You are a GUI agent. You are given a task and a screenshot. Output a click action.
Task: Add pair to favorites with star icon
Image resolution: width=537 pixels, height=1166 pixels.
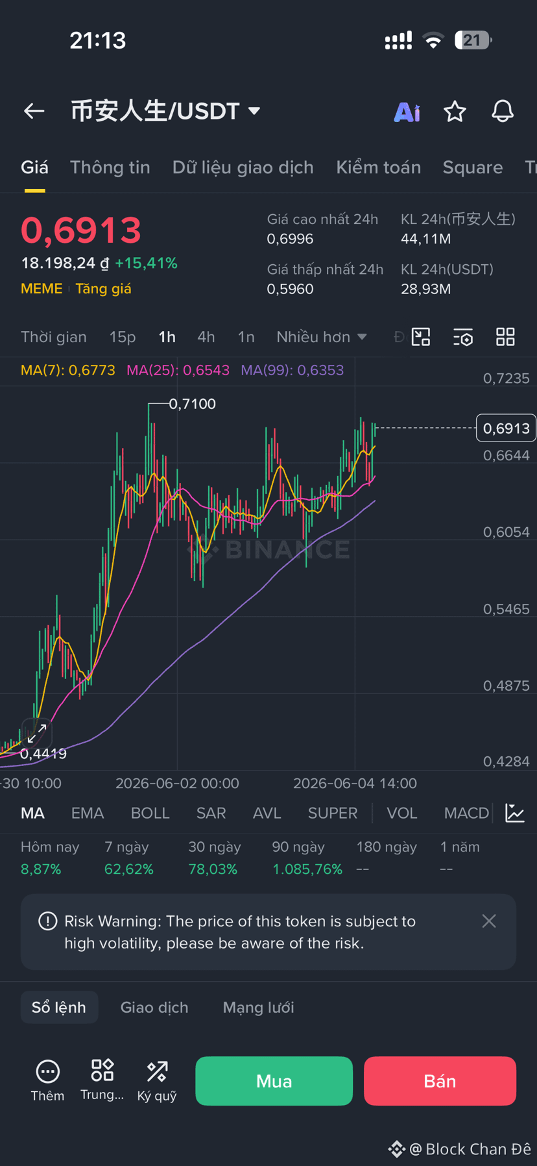coord(455,112)
